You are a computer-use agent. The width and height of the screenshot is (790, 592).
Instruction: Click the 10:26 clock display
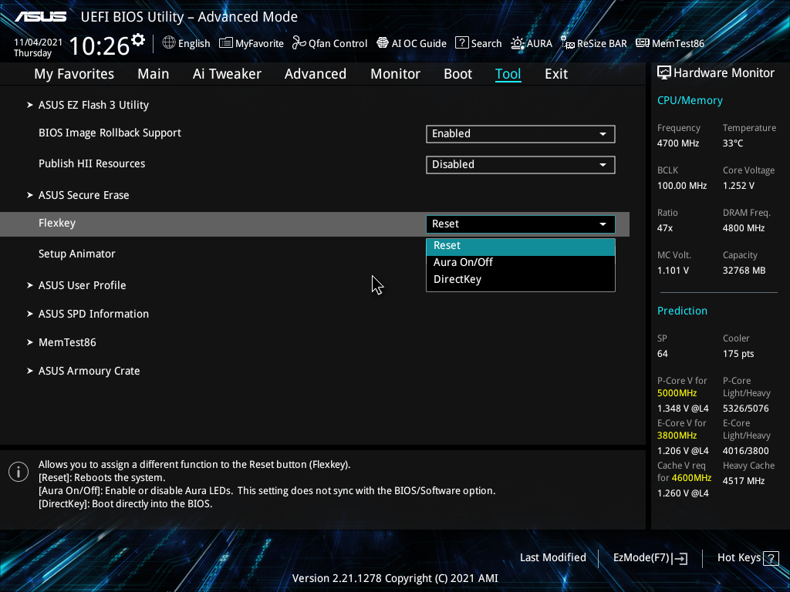click(100, 45)
